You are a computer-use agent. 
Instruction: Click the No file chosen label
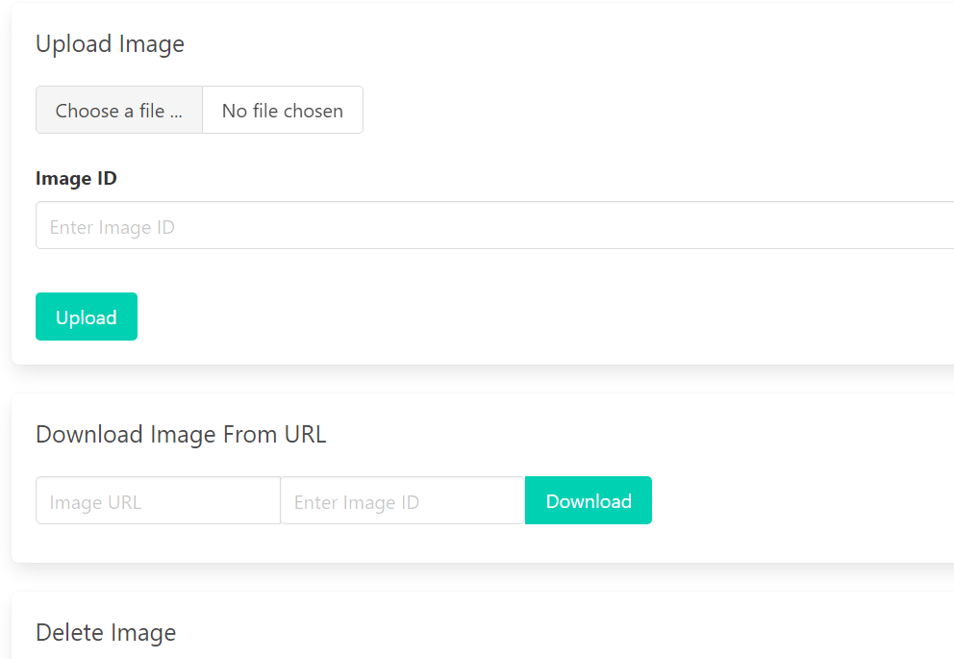(x=283, y=111)
